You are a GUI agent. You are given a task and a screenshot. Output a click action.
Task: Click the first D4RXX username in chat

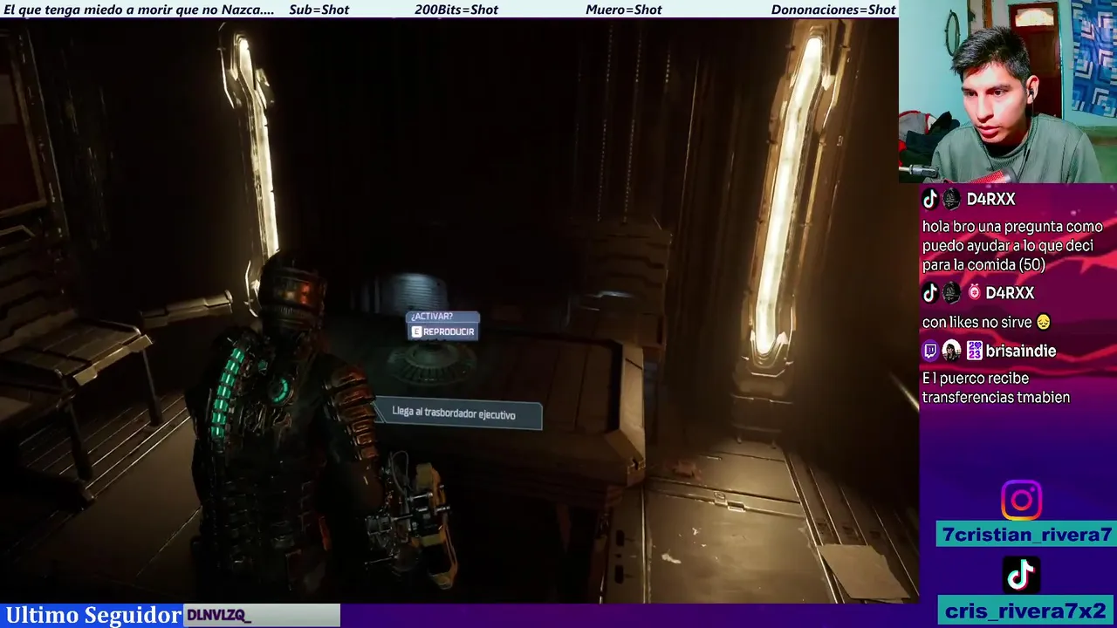point(990,199)
